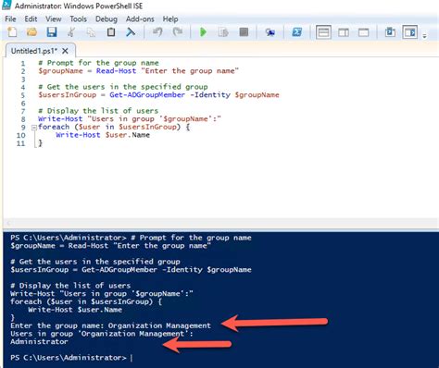
Task: Open the File menu
Action: coord(10,19)
